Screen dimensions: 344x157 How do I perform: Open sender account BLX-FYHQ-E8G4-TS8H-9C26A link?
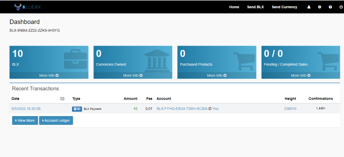(x=182, y=109)
